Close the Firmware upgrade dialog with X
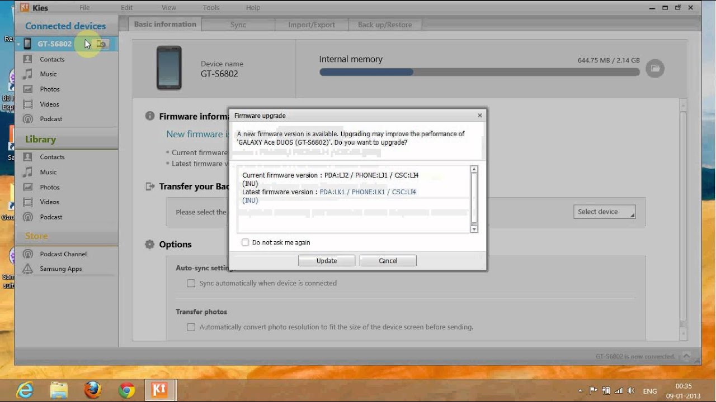 click(479, 116)
